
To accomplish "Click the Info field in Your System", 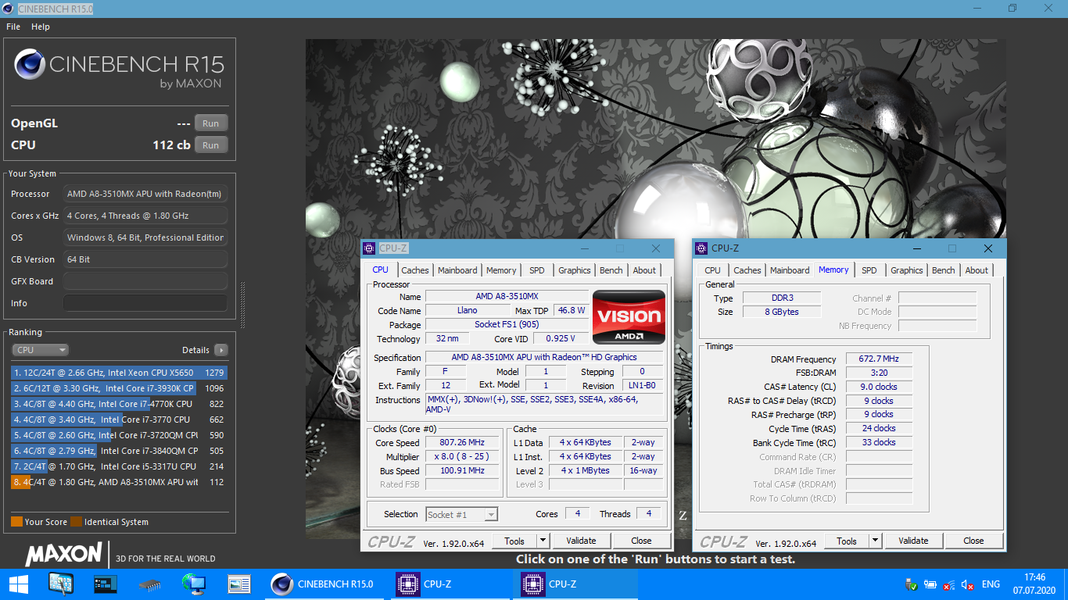I will [x=145, y=303].
